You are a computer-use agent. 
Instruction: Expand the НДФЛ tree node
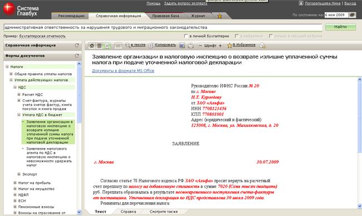15,194
